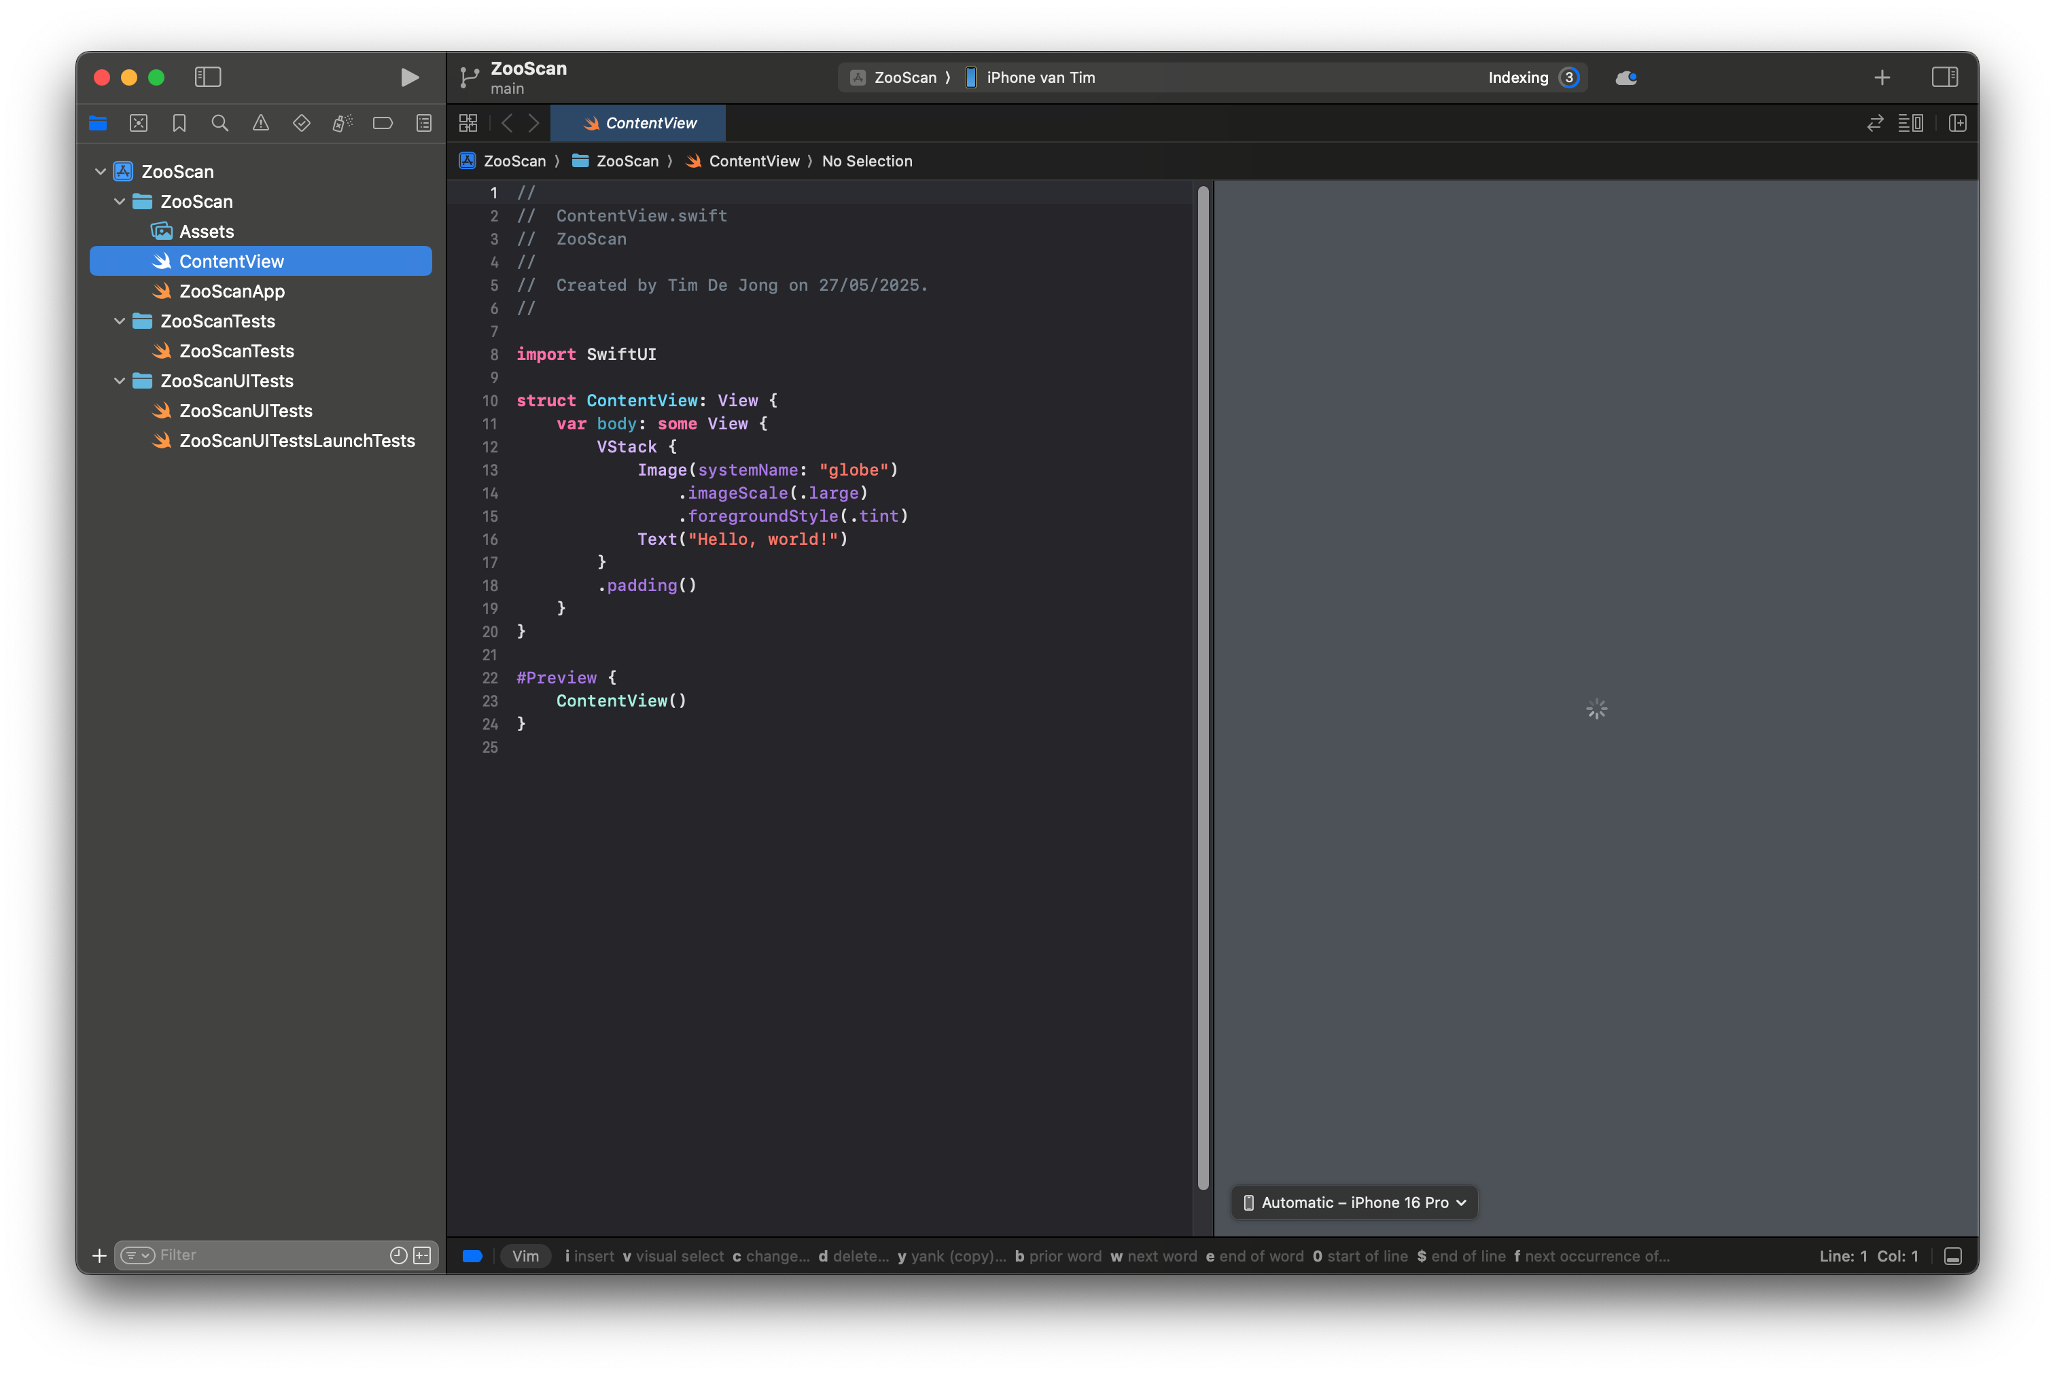Click the blue tag indicator in status bar
The image size is (2055, 1375).
(473, 1255)
